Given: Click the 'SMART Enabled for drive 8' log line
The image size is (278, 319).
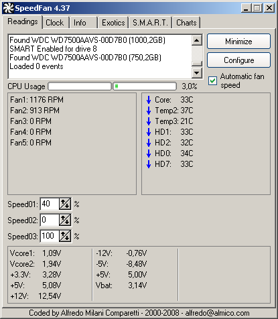Looking at the screenshot, I should tap(53, 49).
